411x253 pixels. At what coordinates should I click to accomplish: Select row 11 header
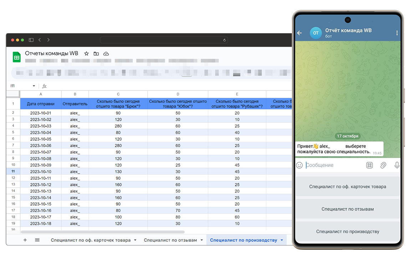pyautogui.click(x=13, y=172)
